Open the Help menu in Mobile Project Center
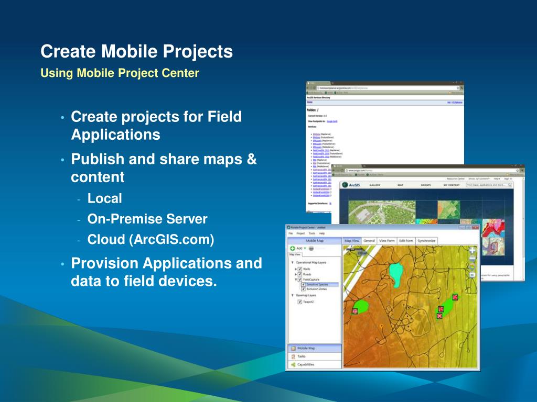The width and height of the screenshot is (537, 402). [x=322, y=233]
